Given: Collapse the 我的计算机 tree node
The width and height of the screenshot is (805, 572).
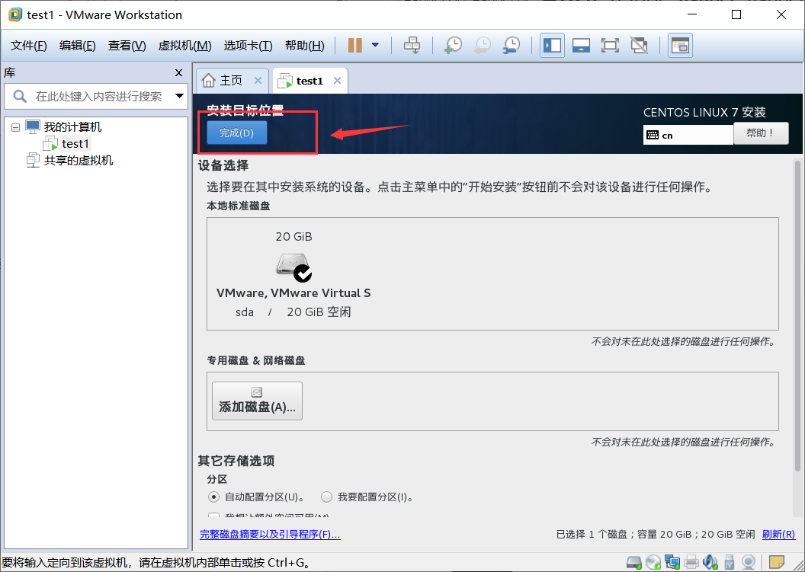Looking at the screenshot, I should pyautogui.click(x=16, y=127).
